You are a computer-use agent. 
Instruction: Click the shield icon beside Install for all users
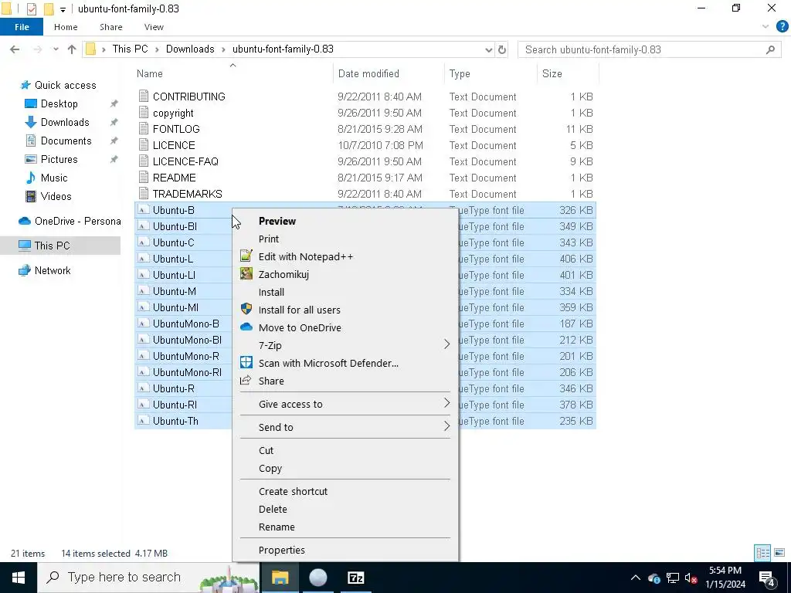246,309
